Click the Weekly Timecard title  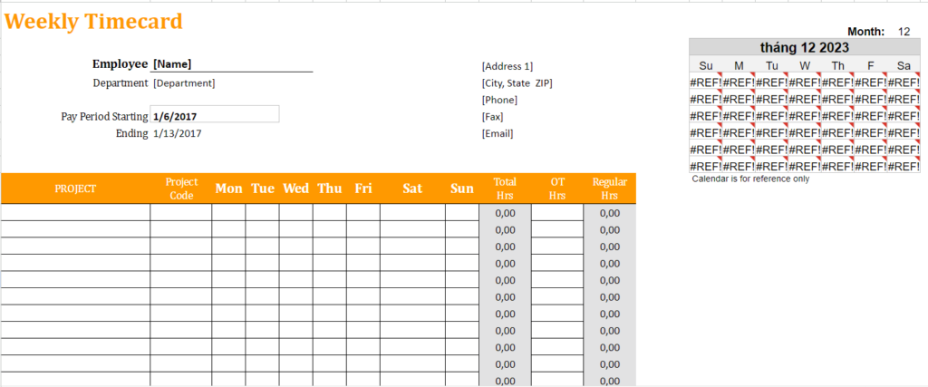point(93,21)
